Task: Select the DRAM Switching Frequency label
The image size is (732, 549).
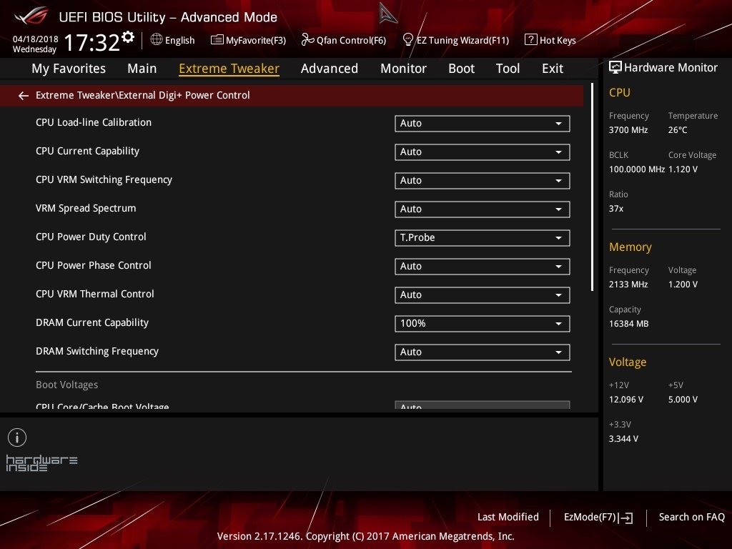Action: click(97, 351)
